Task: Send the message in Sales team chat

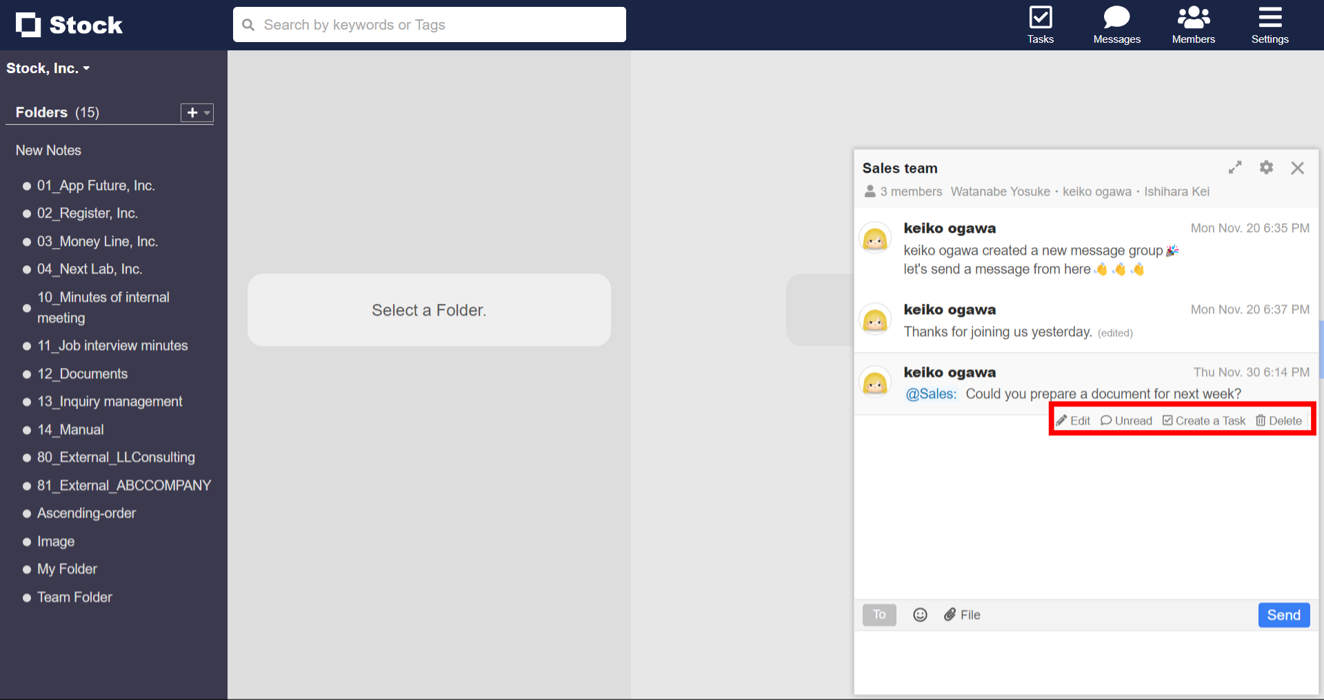Action: tap(1283, 615)
